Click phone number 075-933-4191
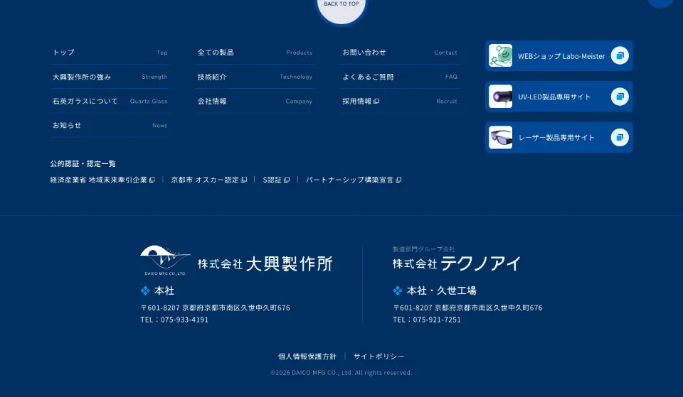 (185, 320)
